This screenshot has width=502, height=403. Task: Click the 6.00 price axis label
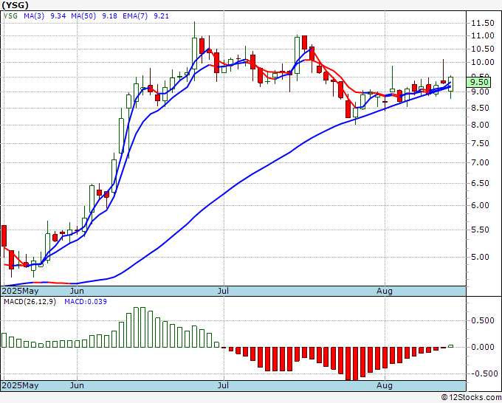click(481, 205)
